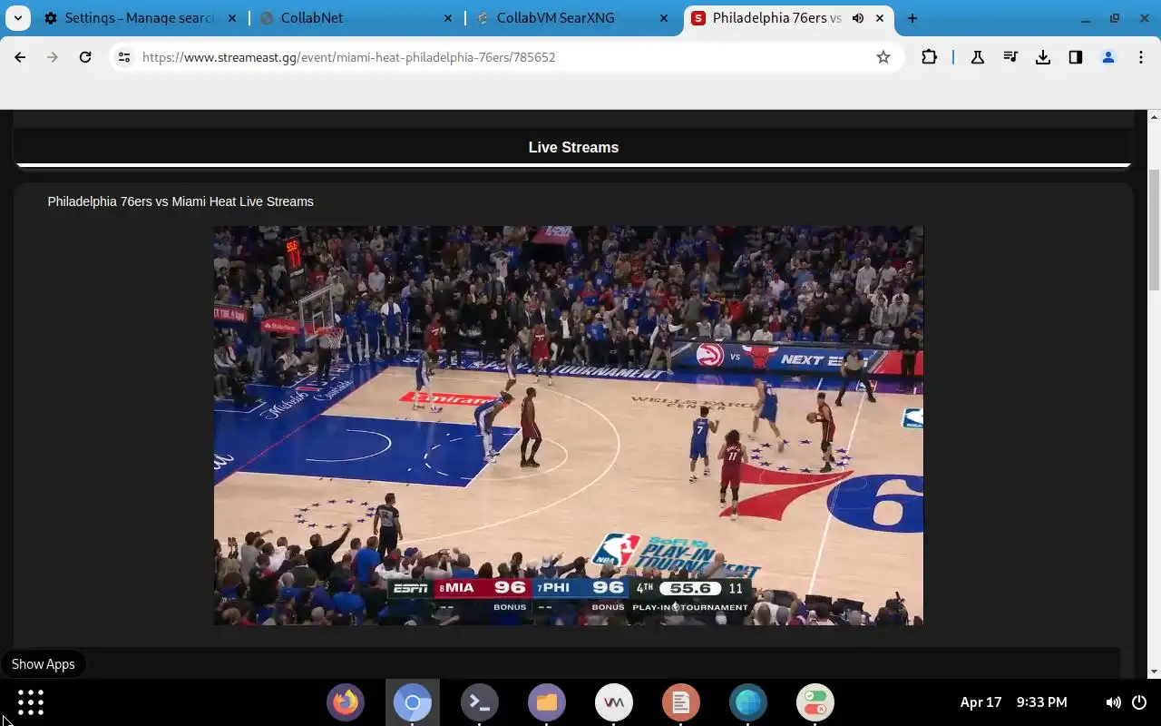
Task: Open the profile avatar menu
Action: pyautogui.click(x=1108, y=57)
